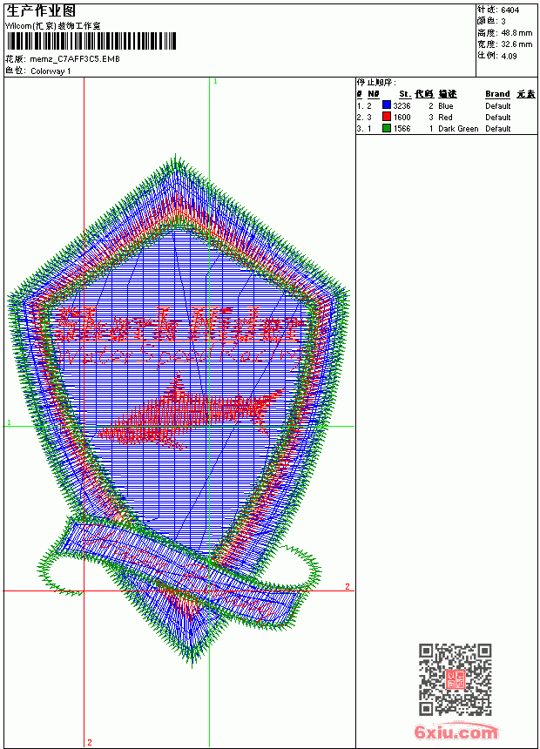Viewport: 540px width, 749px height.
Task: Click the St. column header
Action: 405,94
